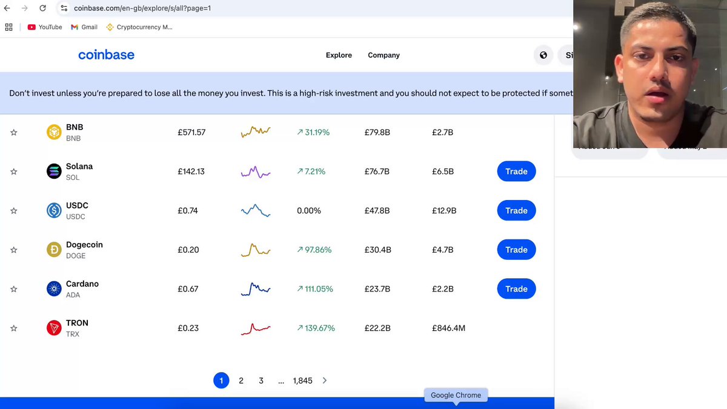727x409 pixels.
Task: Click the TRON name text
Action: pos(77,323)
